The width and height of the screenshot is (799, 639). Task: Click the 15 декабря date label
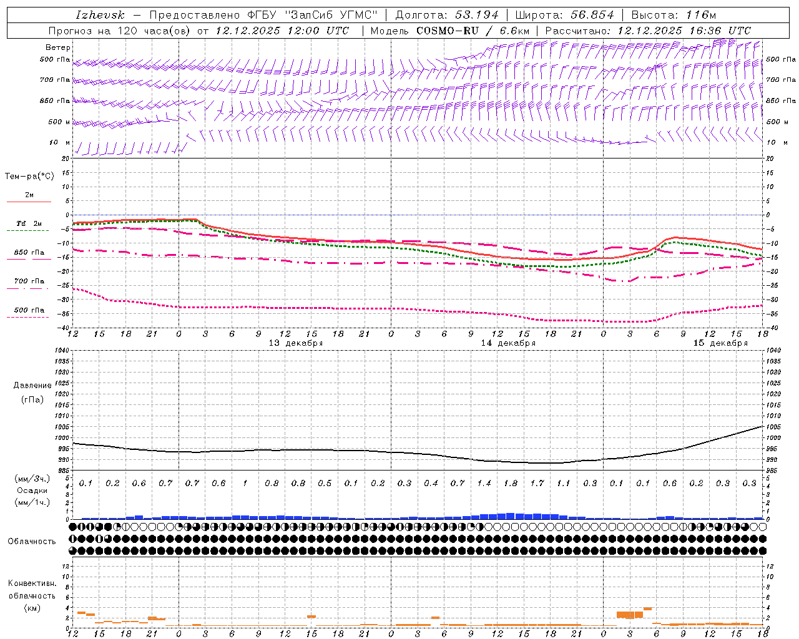tap(720, 343)
